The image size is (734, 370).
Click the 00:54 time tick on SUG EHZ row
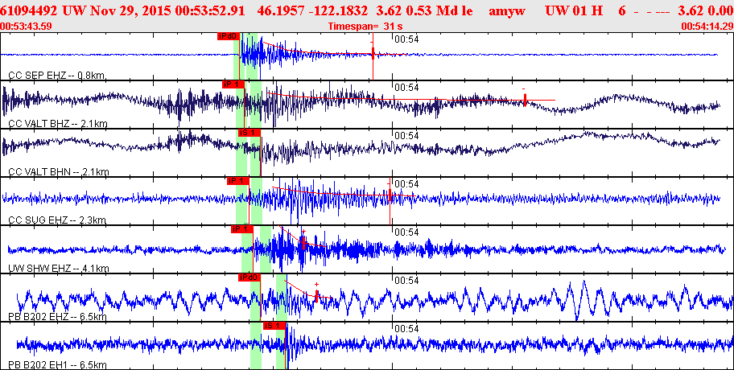click(x=406, y=183)
